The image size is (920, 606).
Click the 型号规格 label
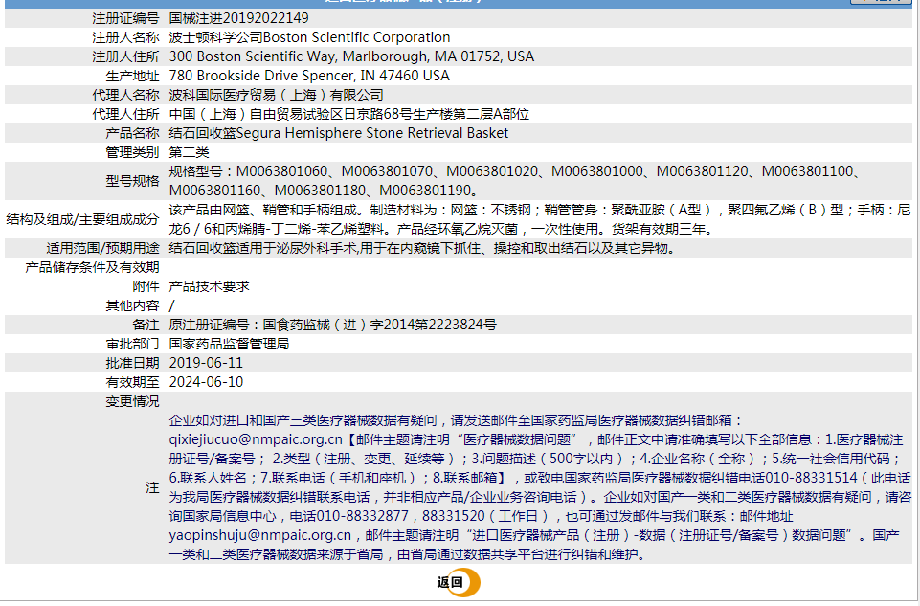coord(132,181)
